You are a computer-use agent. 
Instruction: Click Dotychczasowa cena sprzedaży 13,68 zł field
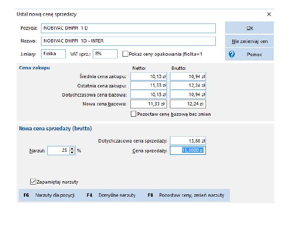(x=188, y=141)
